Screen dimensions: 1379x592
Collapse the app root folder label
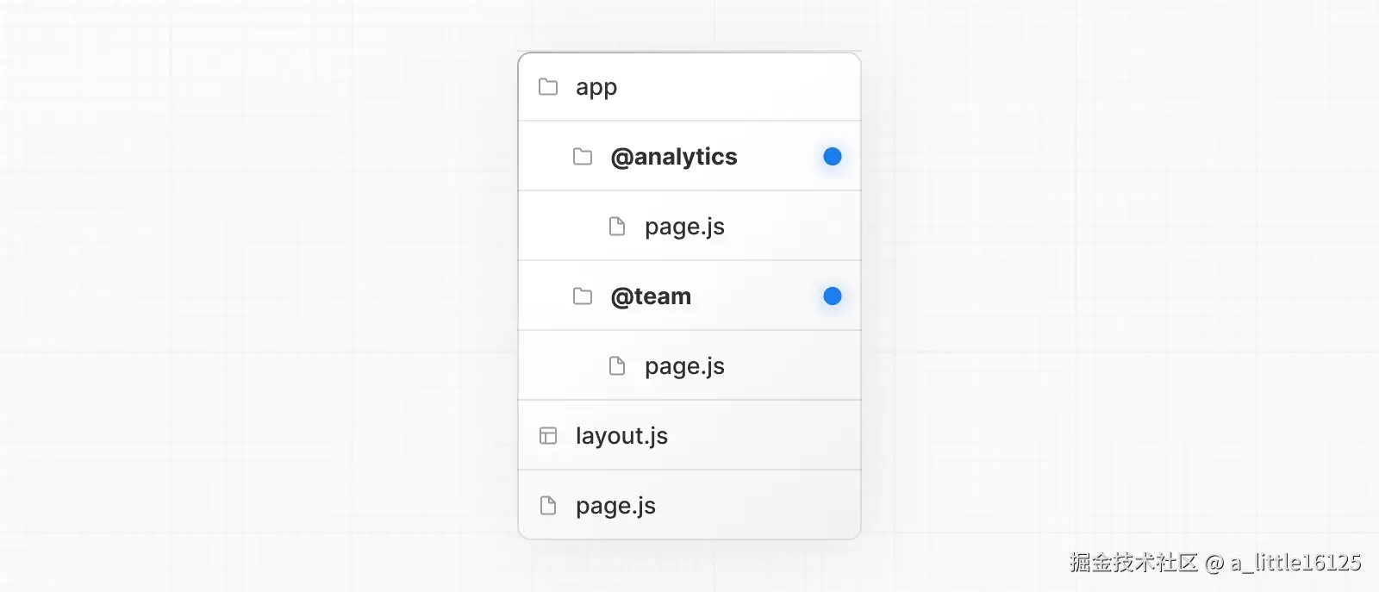point(596,87)
